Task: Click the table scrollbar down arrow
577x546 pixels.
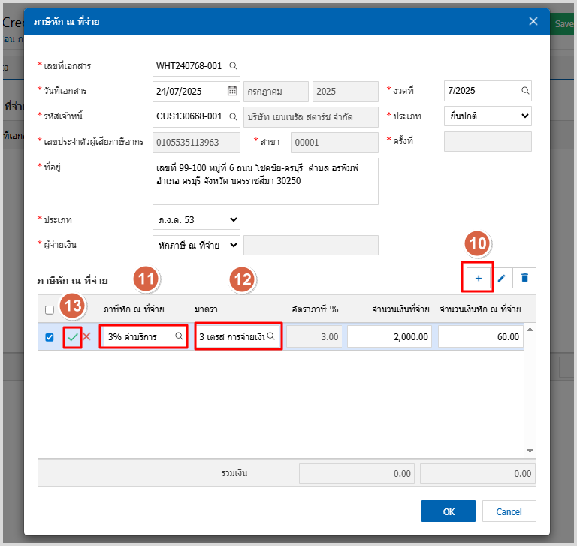Action: [x=530, y=451]
